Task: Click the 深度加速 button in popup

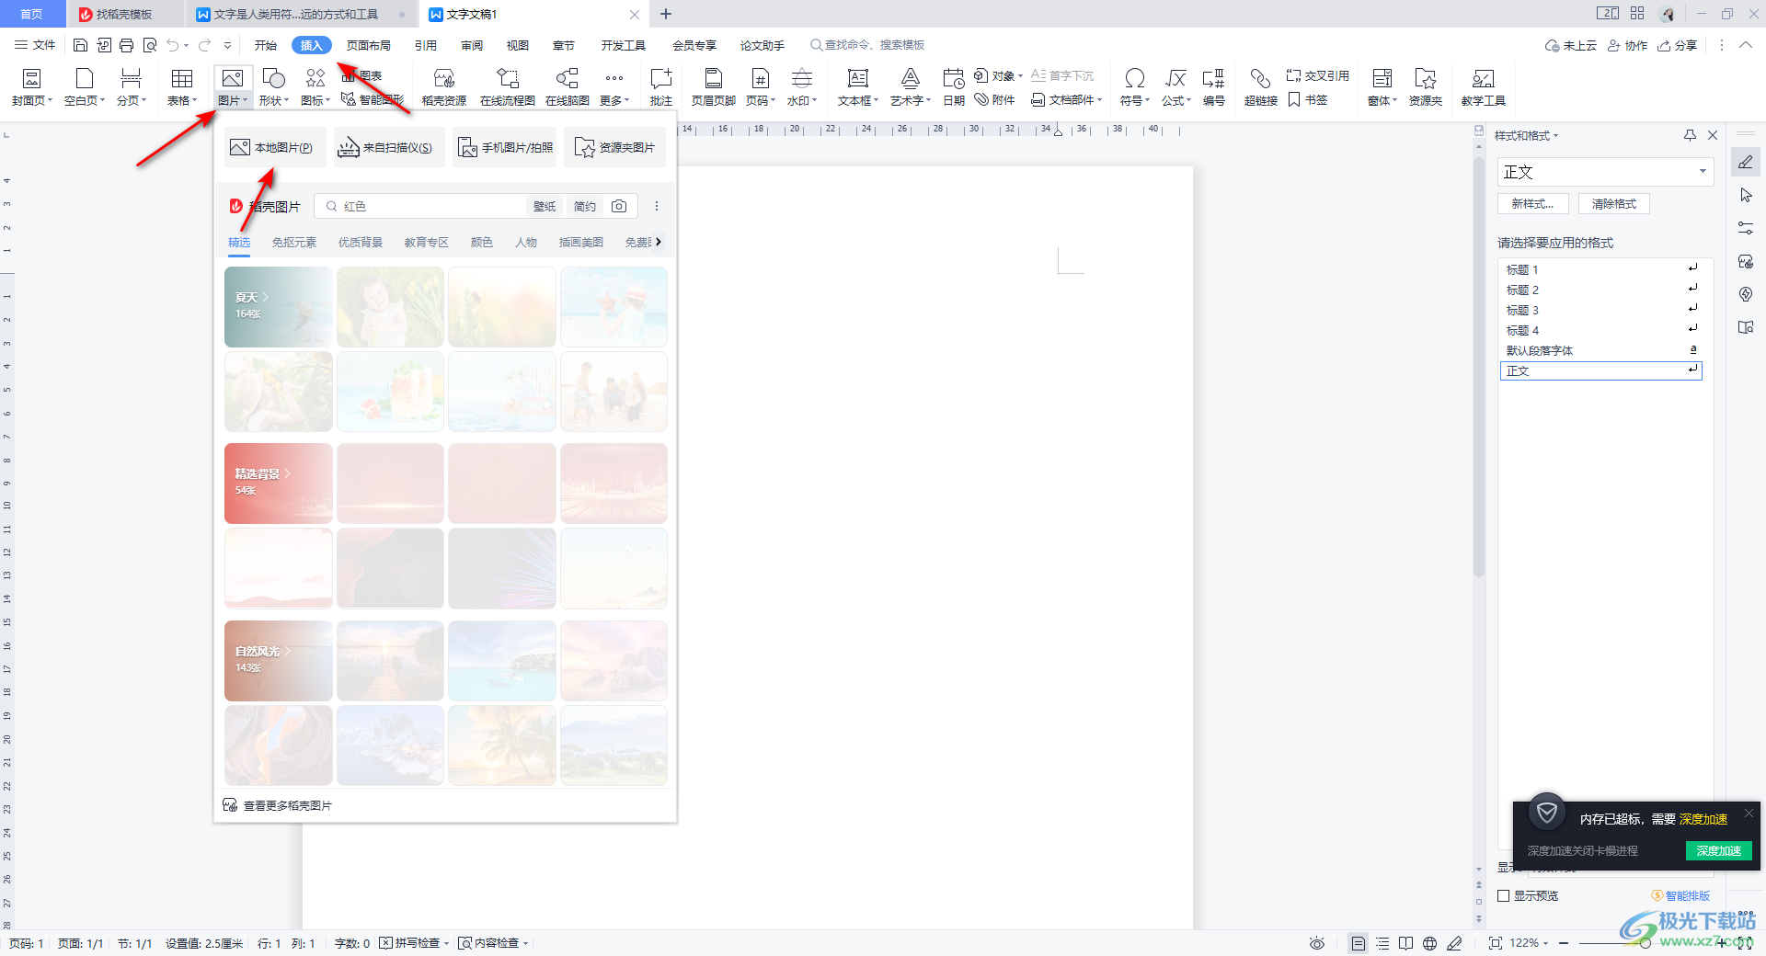Action: tap(1718, 850)
